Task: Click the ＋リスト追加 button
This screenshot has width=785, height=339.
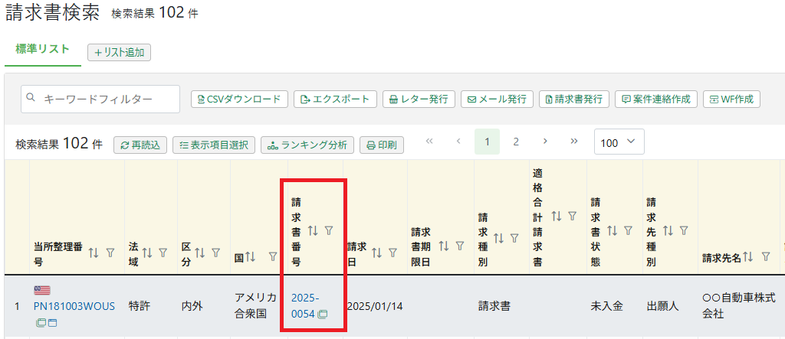Action: coord(119,53)
